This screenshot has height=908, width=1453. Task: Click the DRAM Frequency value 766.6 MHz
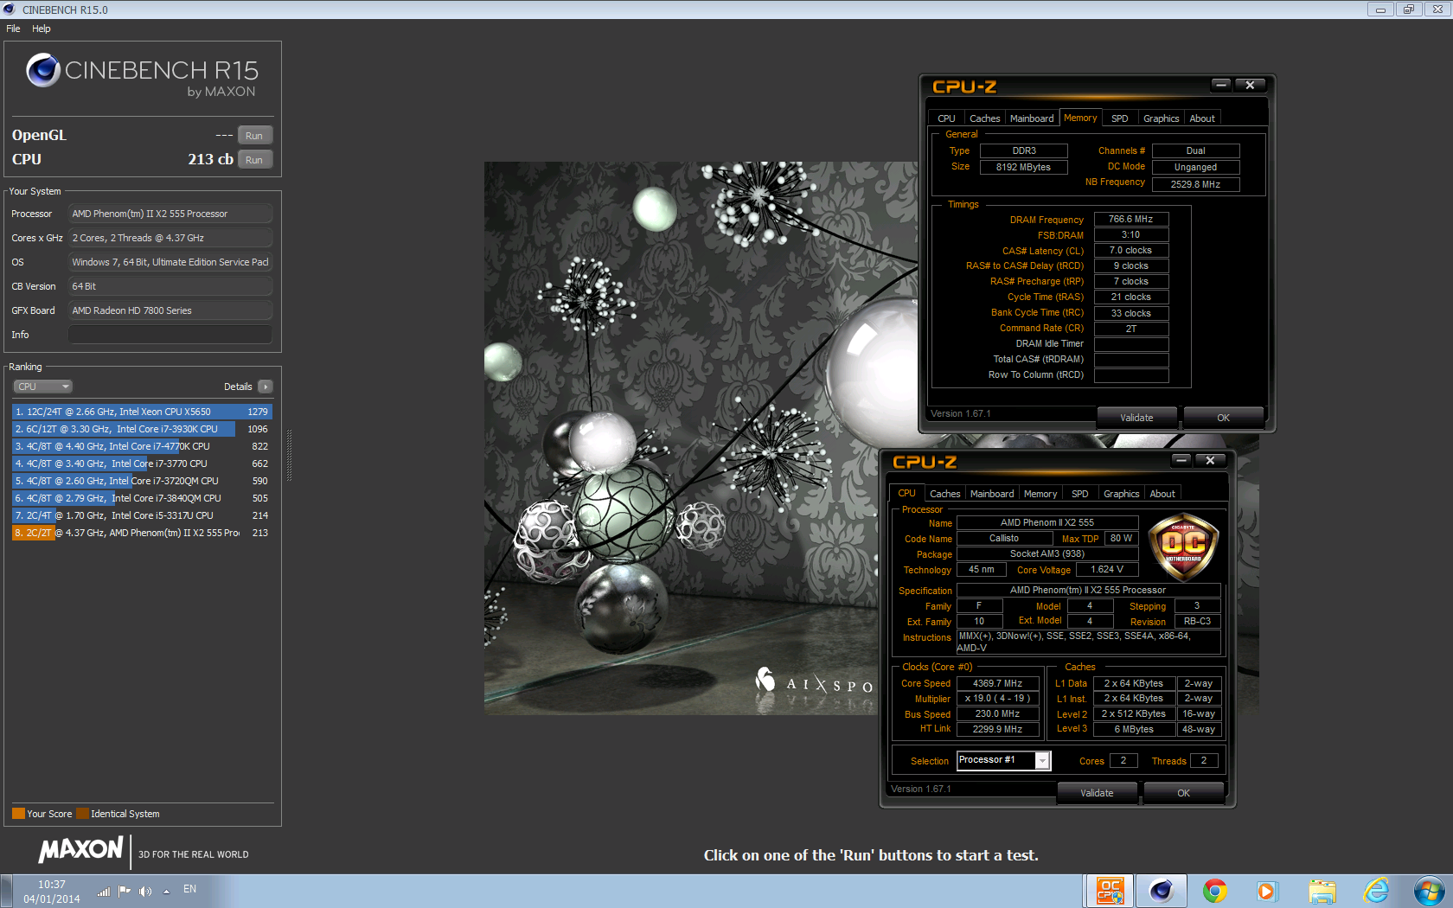[1131, 220]
